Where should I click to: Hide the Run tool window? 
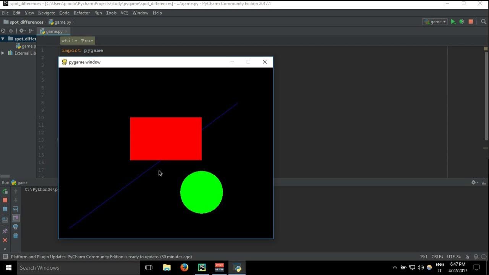(x=484, y=183)
